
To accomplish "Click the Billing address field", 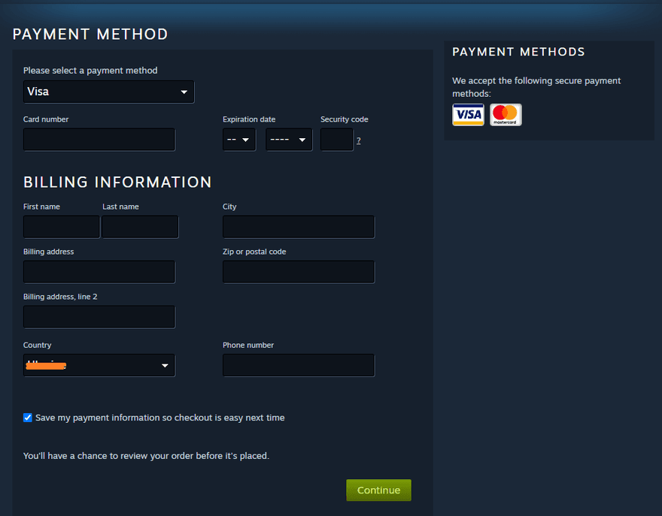I will [99, 272].
